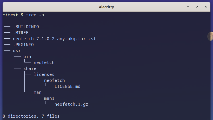
Task: Click the man1 directory entry
Action: pyautogui.click(x=49, y=98)
